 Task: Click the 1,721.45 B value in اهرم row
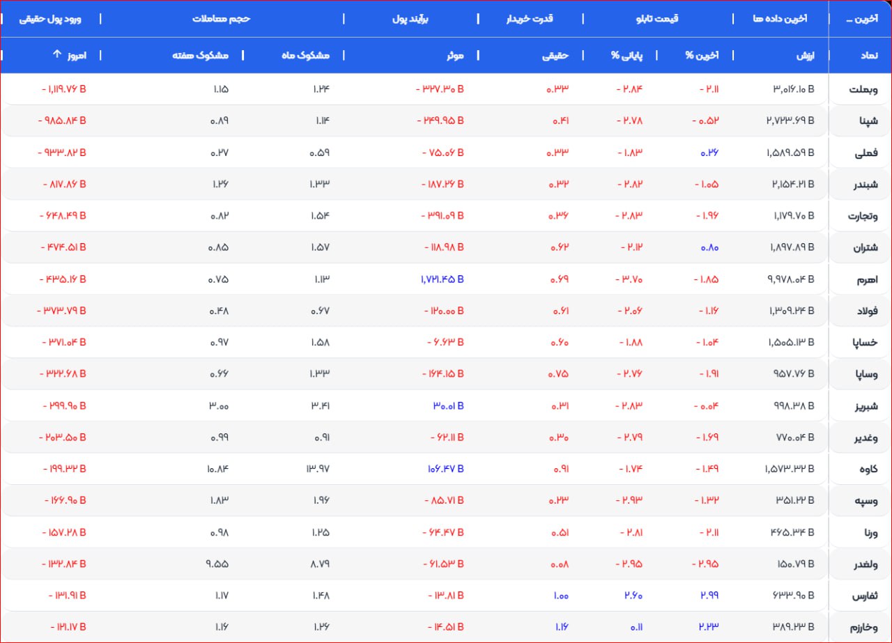[442, 279]
